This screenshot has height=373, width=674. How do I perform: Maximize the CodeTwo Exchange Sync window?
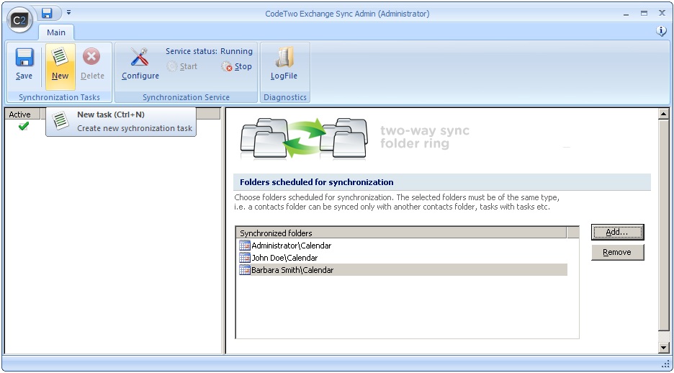pos(644,13)
